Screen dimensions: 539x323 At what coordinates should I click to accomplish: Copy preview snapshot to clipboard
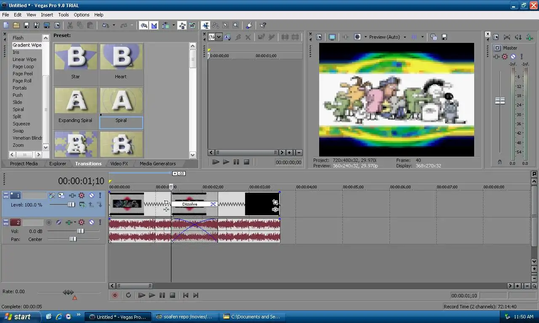tap(434, 37)
